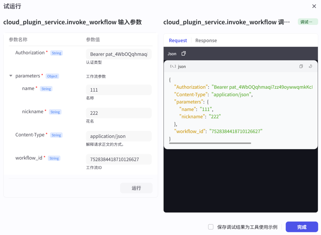Focus the name parameter field containing 111
The image size is (321, 235).
point(119,90)
